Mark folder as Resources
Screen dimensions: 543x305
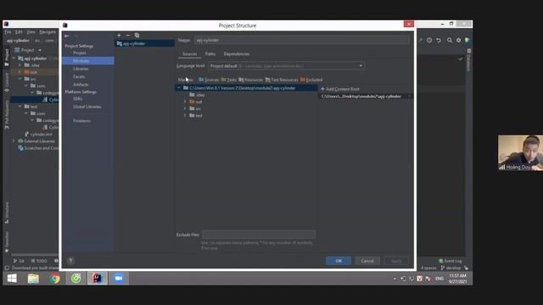click(251, 80)
